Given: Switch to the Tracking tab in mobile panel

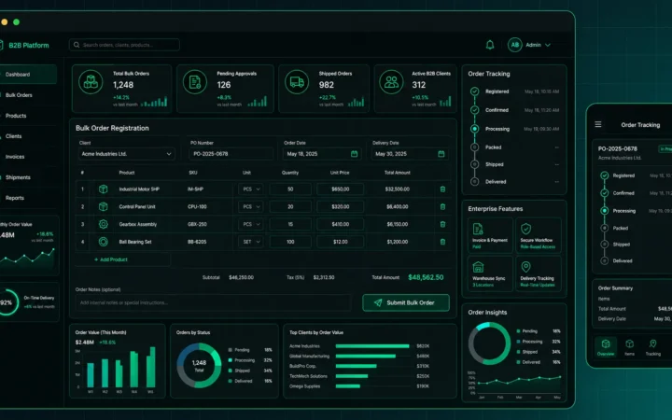Looking at the screenshot, I should pyautogui.click(x=652, y=347).
